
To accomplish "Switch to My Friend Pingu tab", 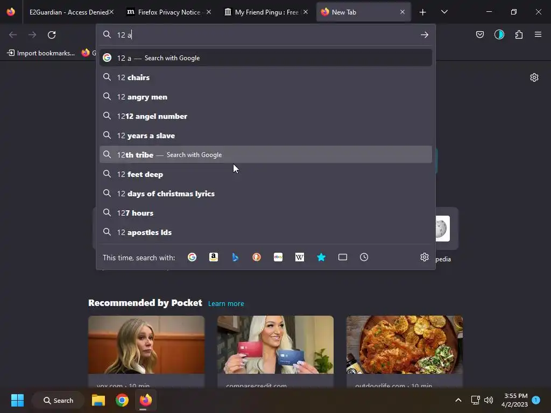I will pyautogui.click(x=266, y=12).
